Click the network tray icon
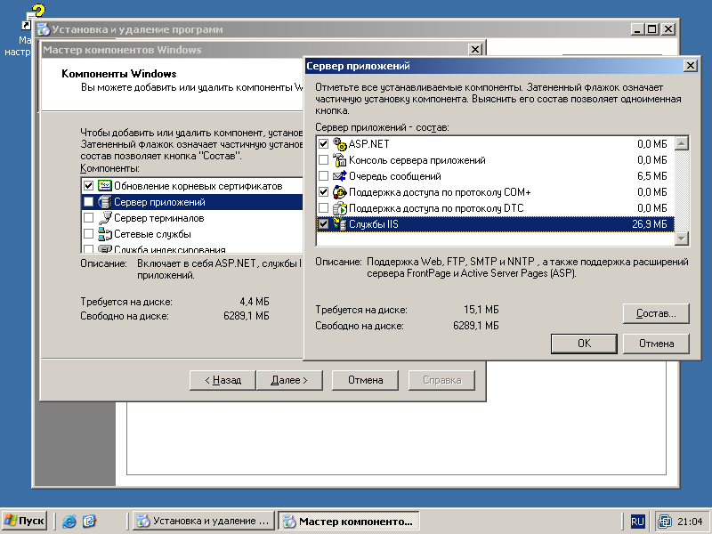712x534 pixels. pyautogui.click(x=665, y=522)
